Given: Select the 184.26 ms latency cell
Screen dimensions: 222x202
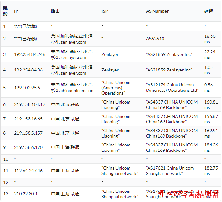Looking at the screenshot, I should (211, 147).
